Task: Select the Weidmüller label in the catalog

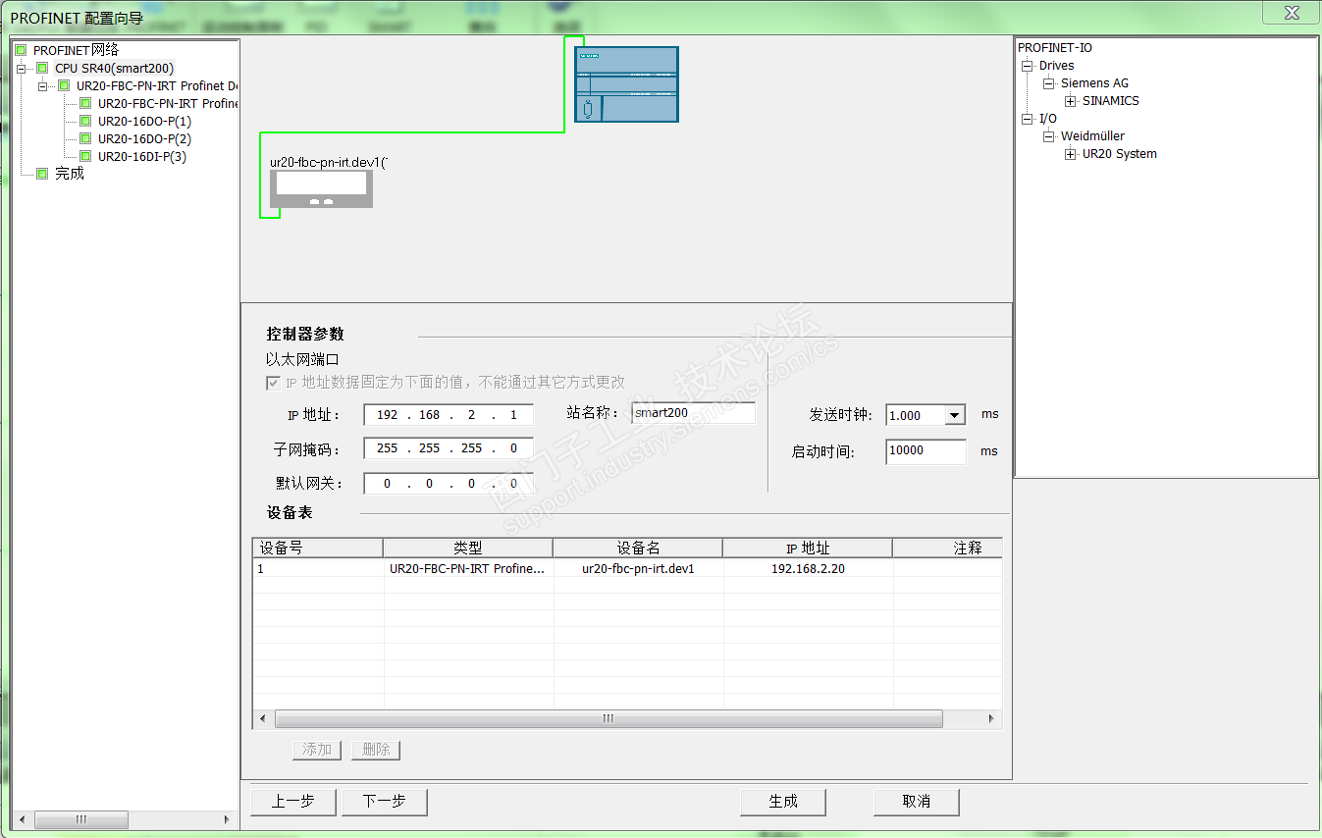Action: click(1093, 136)
